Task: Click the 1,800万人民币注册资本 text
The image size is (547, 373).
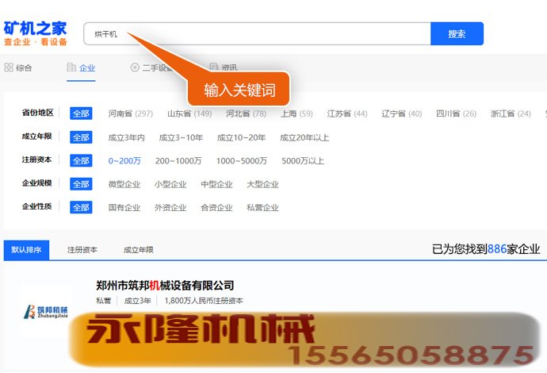Action: point(204,301)
